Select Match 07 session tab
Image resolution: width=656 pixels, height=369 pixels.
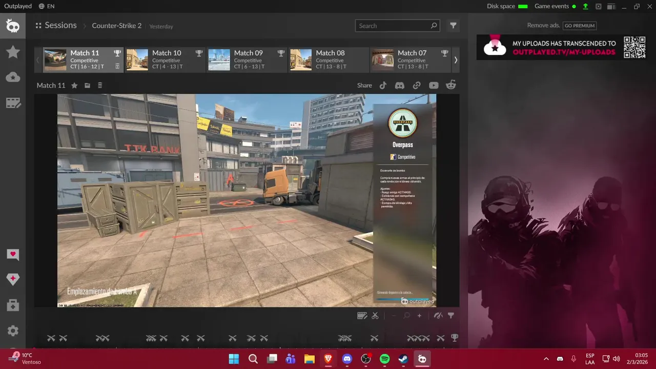(411, 59)
